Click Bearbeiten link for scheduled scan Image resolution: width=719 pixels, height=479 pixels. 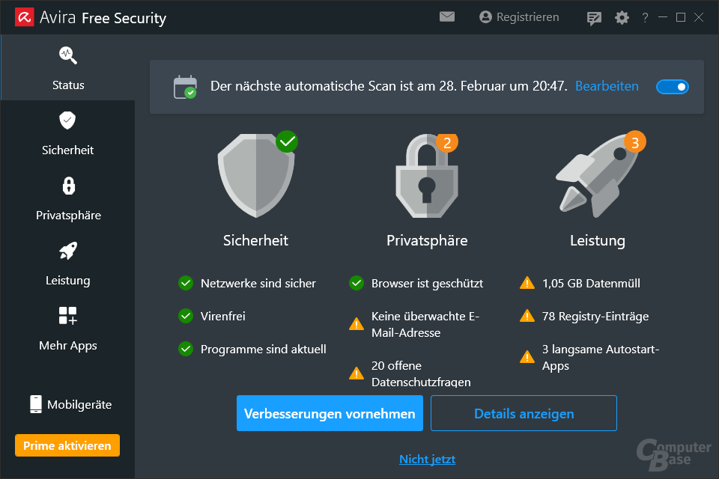point(607,86)
